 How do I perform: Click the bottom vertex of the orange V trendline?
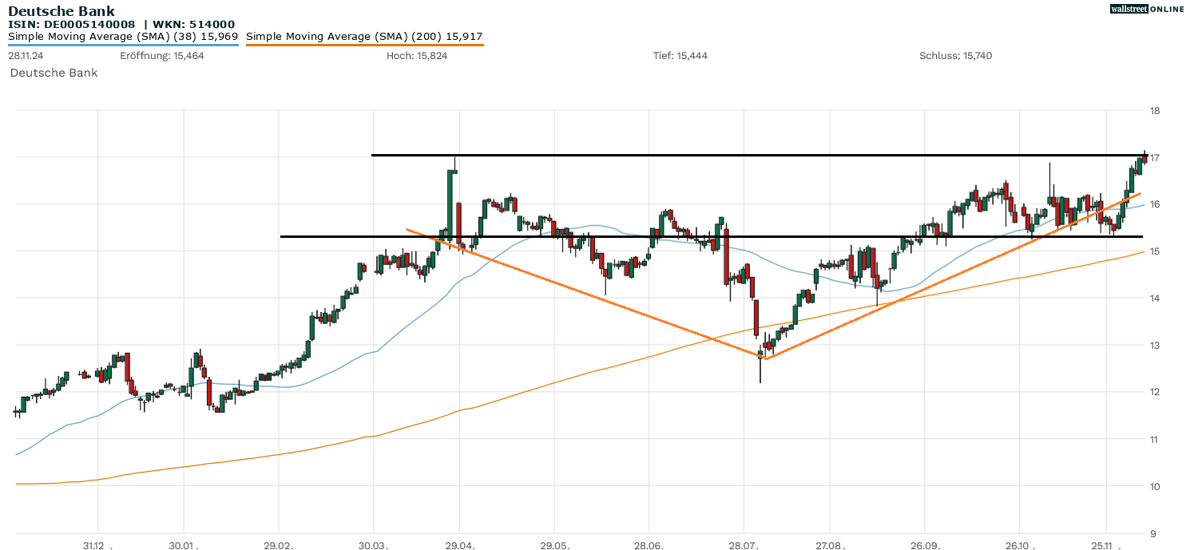tap(764, 358)
